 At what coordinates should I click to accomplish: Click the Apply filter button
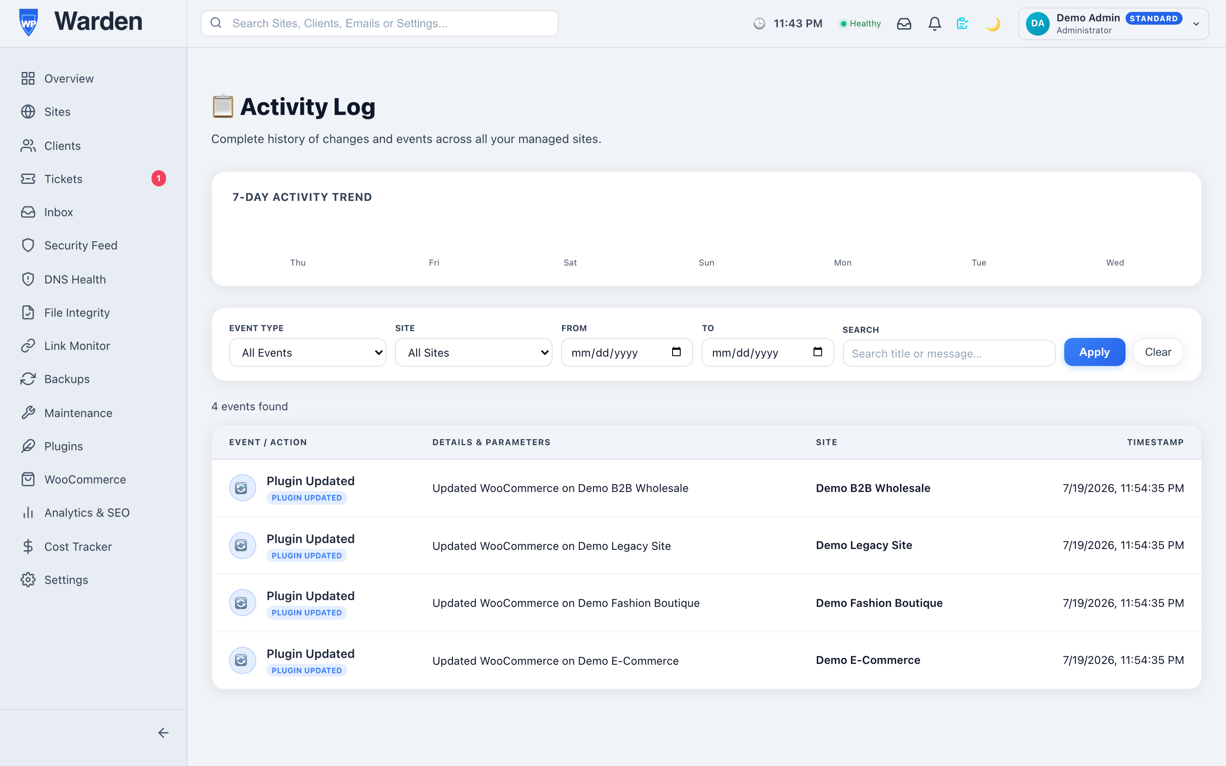(1094, 352)
